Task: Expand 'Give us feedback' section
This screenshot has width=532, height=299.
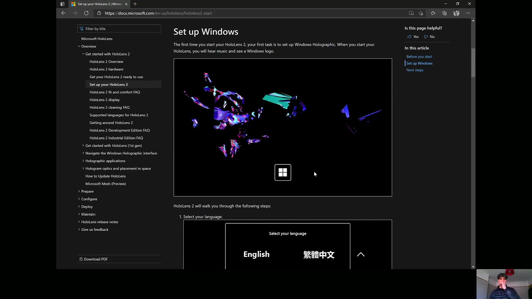Action: click(x=79, y=229)
